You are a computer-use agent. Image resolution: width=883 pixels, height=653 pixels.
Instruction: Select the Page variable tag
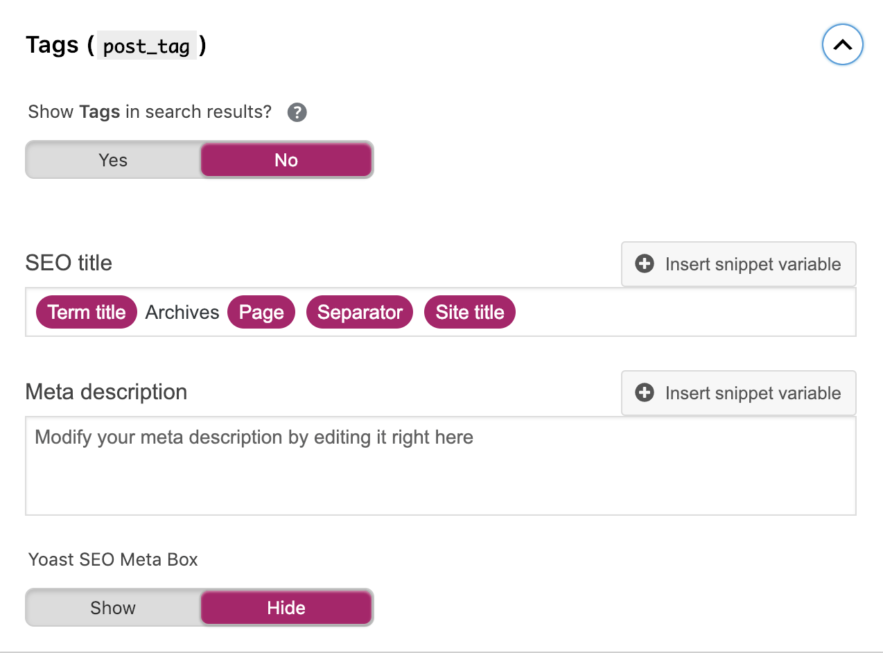point(261,313)
